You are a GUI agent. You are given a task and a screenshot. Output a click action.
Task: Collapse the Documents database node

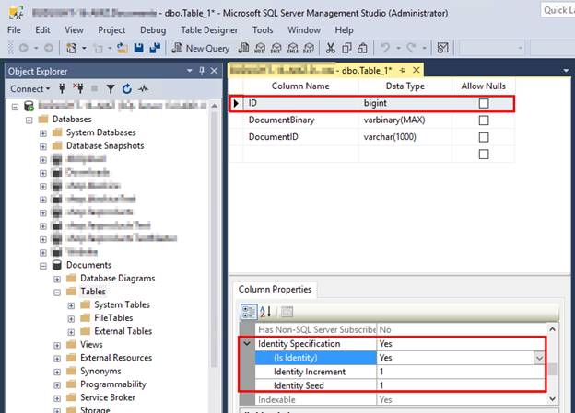(x=43, y=266)
